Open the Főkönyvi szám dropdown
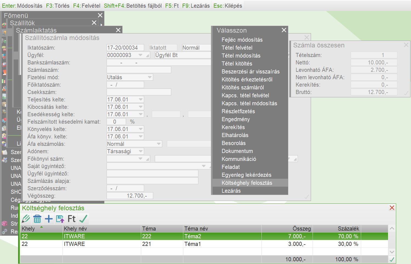 point(141,159)
